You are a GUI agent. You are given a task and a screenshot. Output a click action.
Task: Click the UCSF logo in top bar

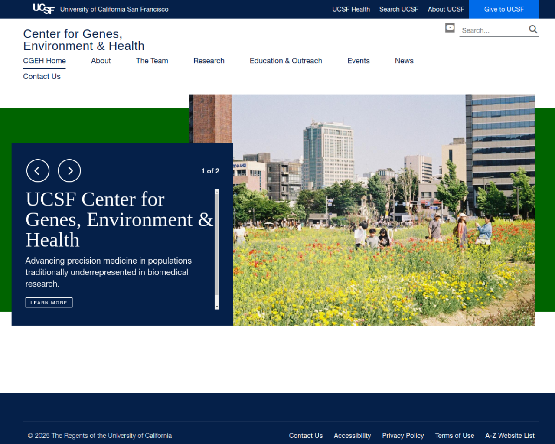[44, 9]
